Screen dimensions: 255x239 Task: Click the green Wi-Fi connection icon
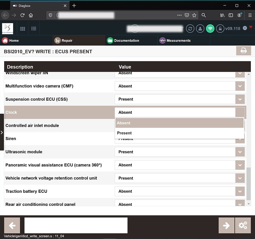pos(210,28)
